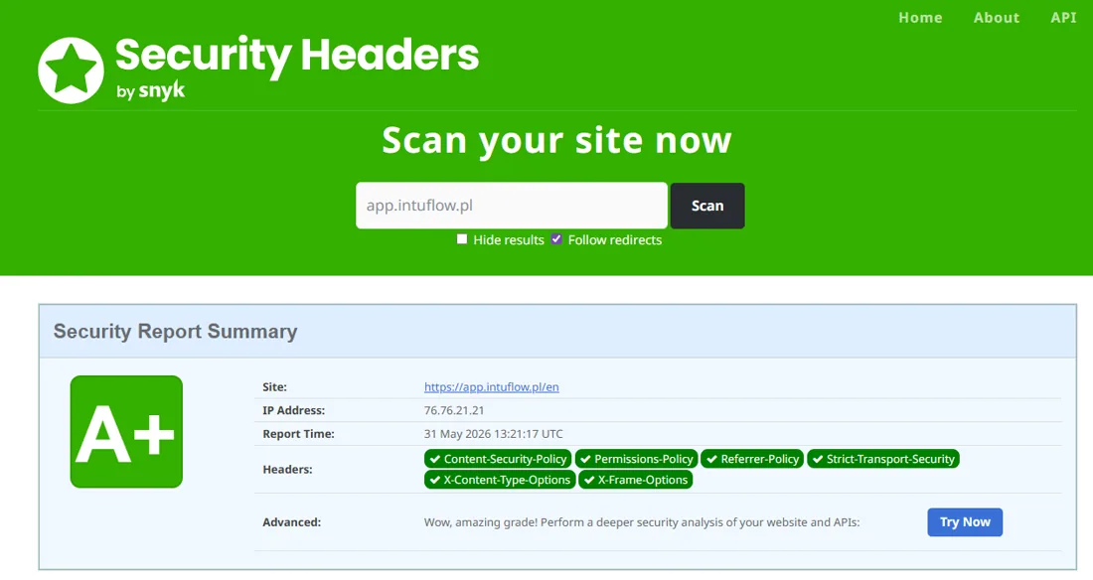The image size is (1093, 580).
Task: Click the 'Headers:' row label
Action: pos(287,469)
